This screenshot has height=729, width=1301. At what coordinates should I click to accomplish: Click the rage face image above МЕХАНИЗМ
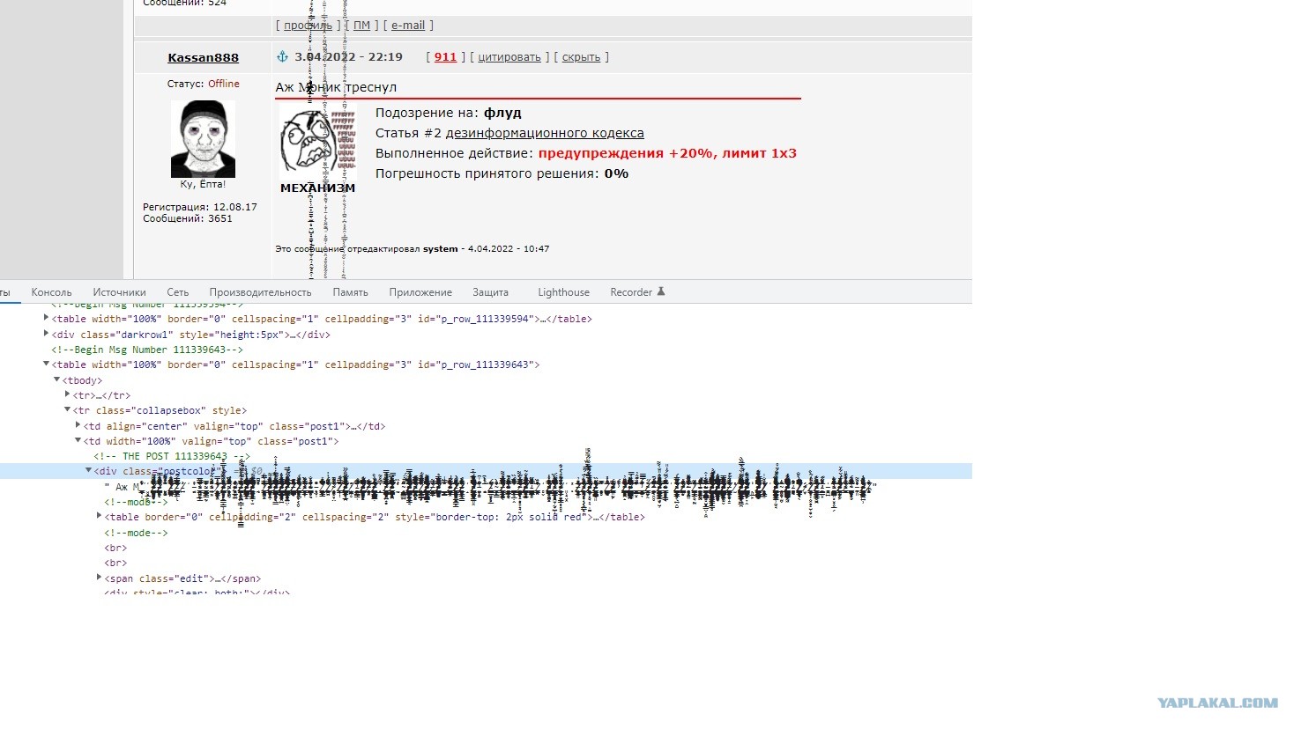[317, 143]
